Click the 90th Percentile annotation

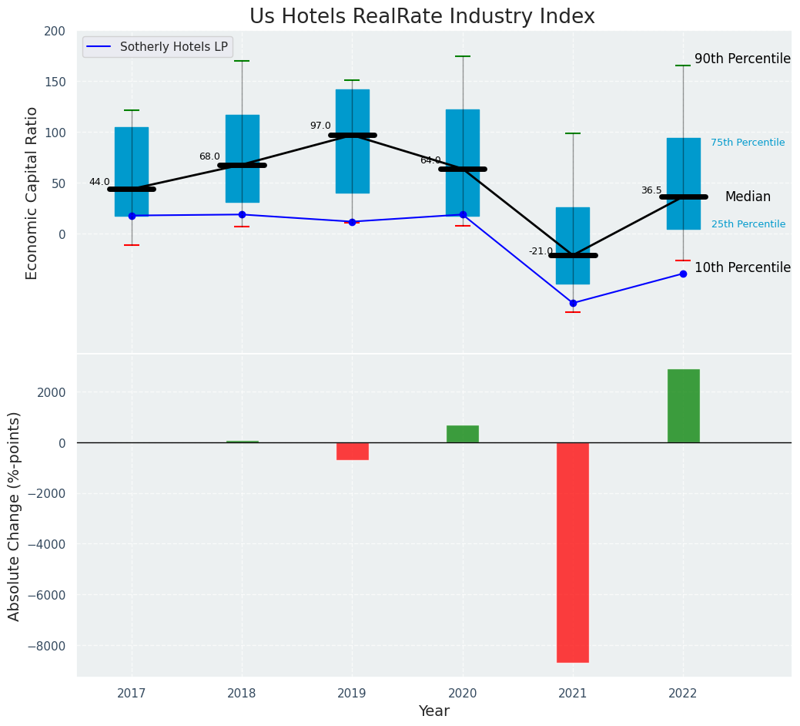742,59
